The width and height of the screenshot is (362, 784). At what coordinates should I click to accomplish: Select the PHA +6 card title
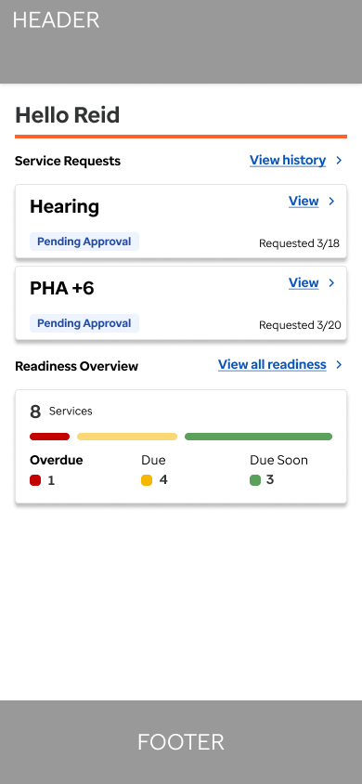pyautogui.click(x=62, y=289)
